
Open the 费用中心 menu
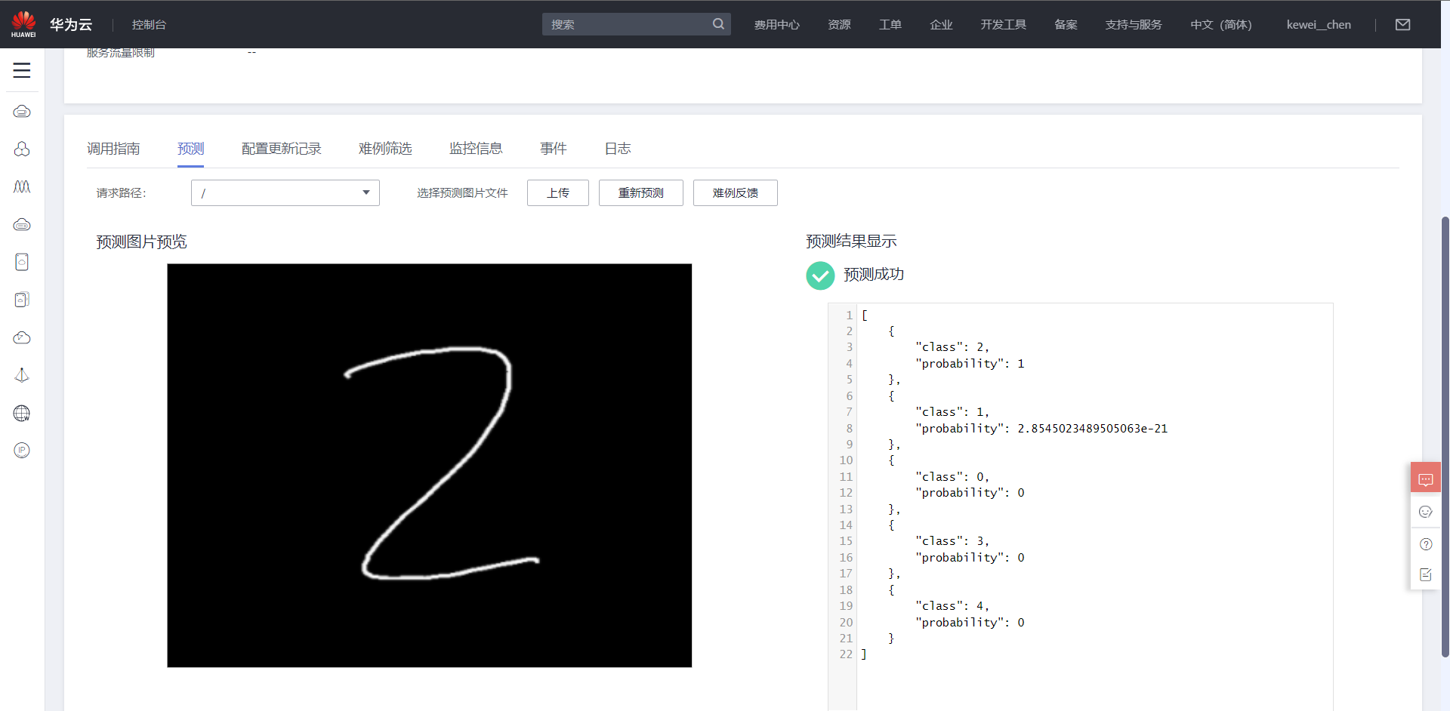[x=776, y=24]
